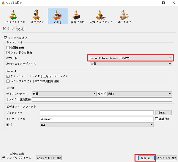
Task: Select the ビデオ settings category
Action: (58, 16)
